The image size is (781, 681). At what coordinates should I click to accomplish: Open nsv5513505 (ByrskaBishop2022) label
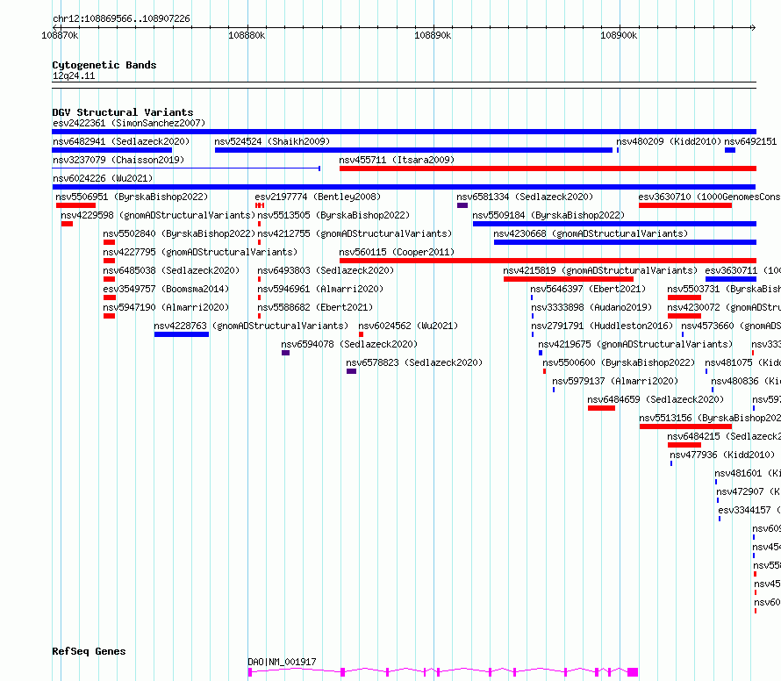point(333,215)
